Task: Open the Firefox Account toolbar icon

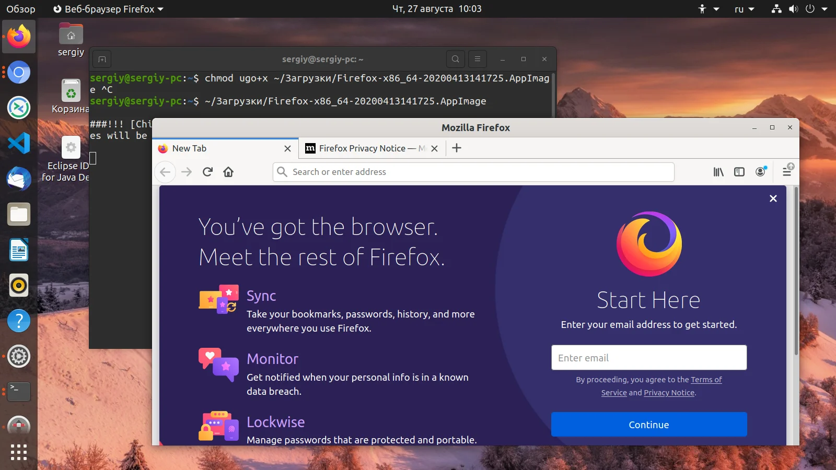Action: (761, 171)
